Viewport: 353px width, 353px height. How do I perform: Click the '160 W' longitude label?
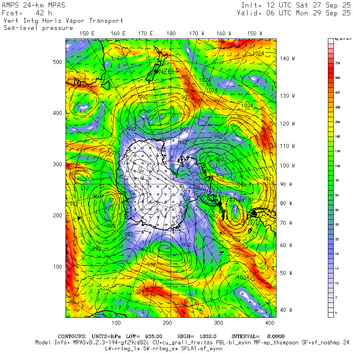pos(224,34)
